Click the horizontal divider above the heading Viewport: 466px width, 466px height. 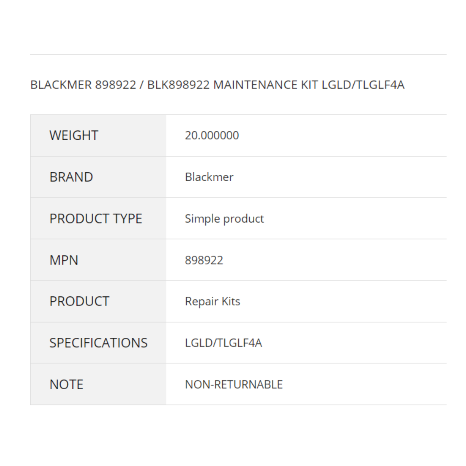238,55
